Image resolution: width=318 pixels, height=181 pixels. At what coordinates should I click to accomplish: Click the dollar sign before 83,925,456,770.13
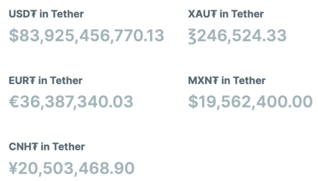pyautogui.click(x=14, y=36)
